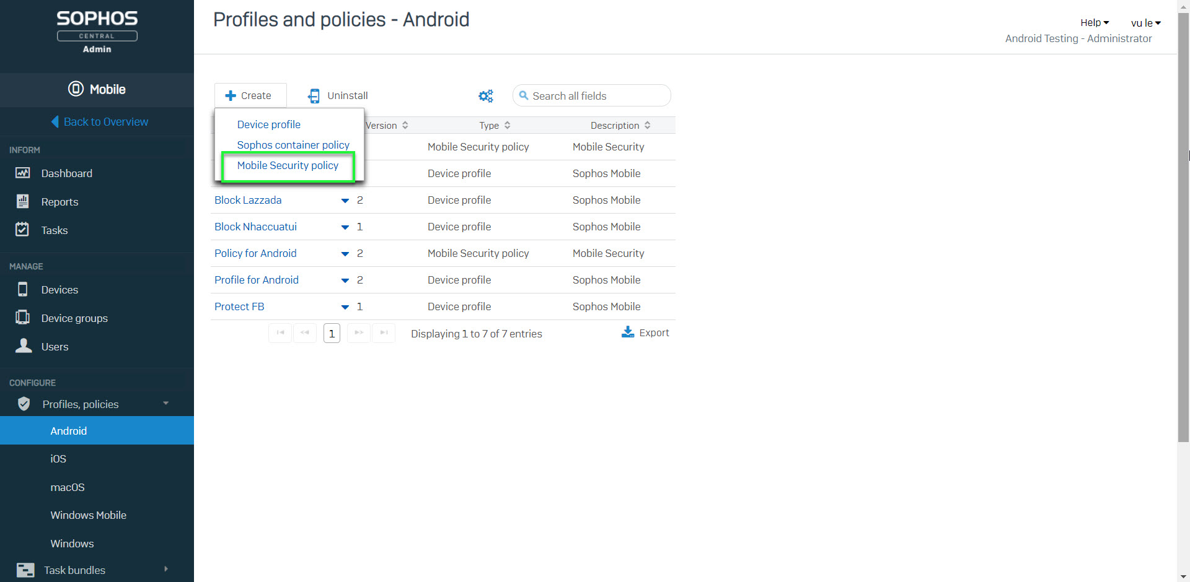
Task: Sort by Description column arrows
Action: pos(648,125)
